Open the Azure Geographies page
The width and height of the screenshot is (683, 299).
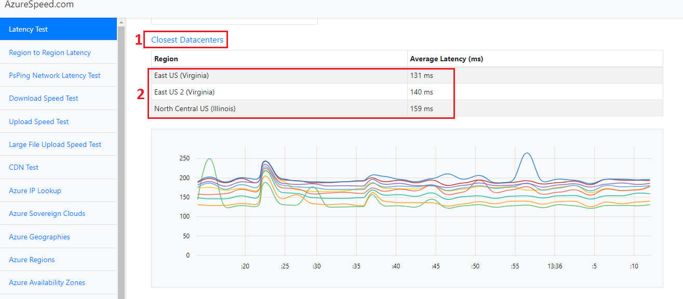pyautogui.click(x=39, y=236)
